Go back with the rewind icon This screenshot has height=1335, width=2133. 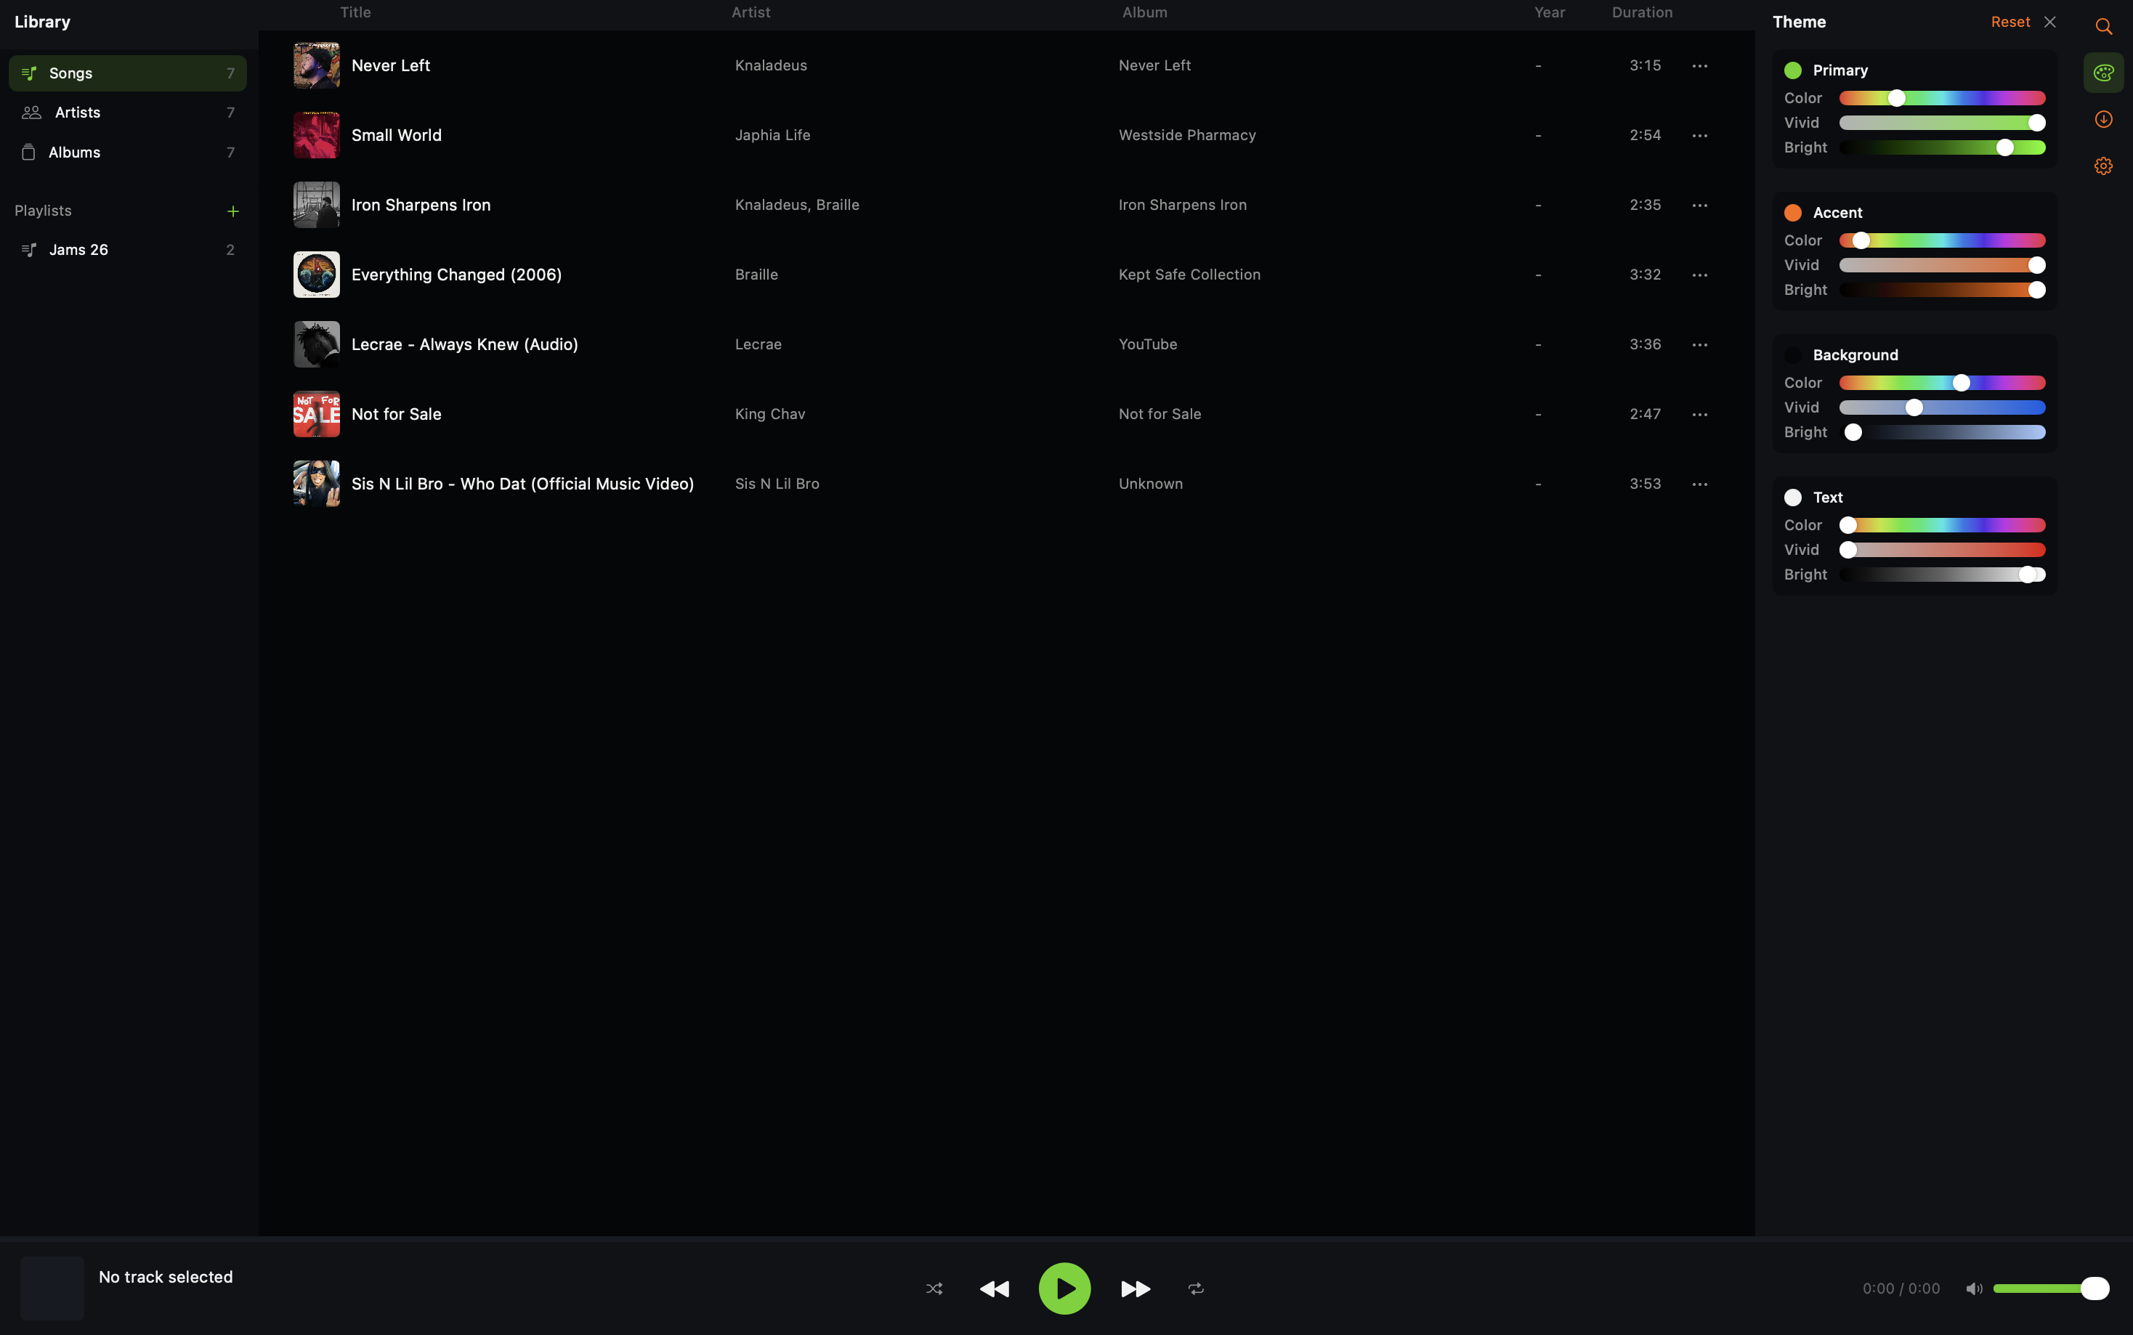pos(994,1289)
